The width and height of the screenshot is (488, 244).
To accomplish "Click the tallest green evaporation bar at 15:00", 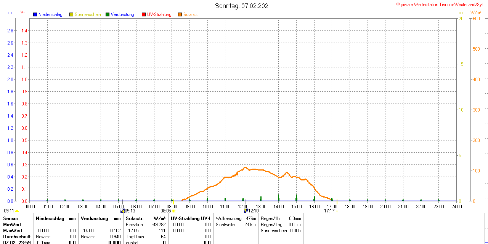I will click(x=296, y=197).
